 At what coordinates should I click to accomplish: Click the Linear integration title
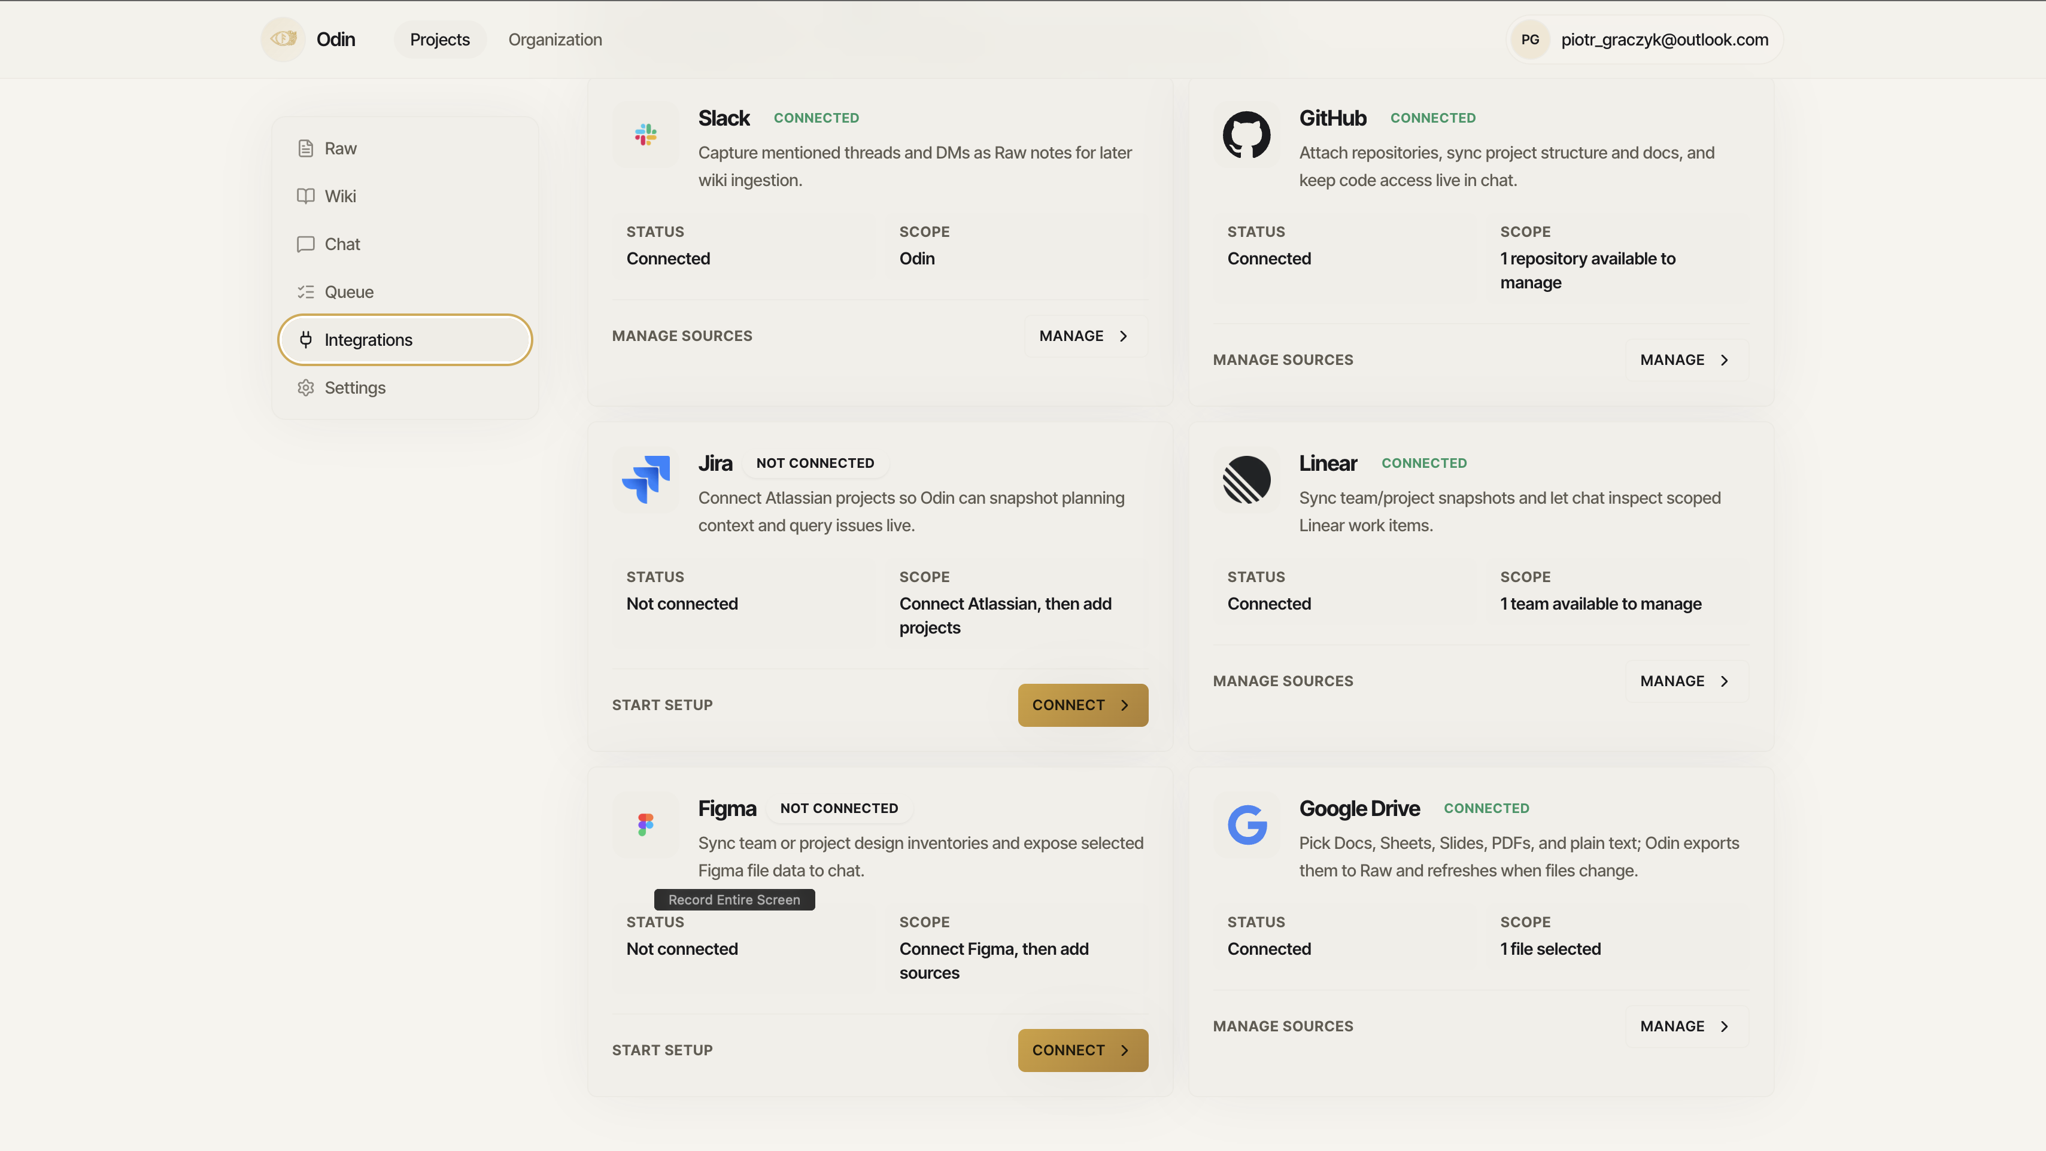1328,463
